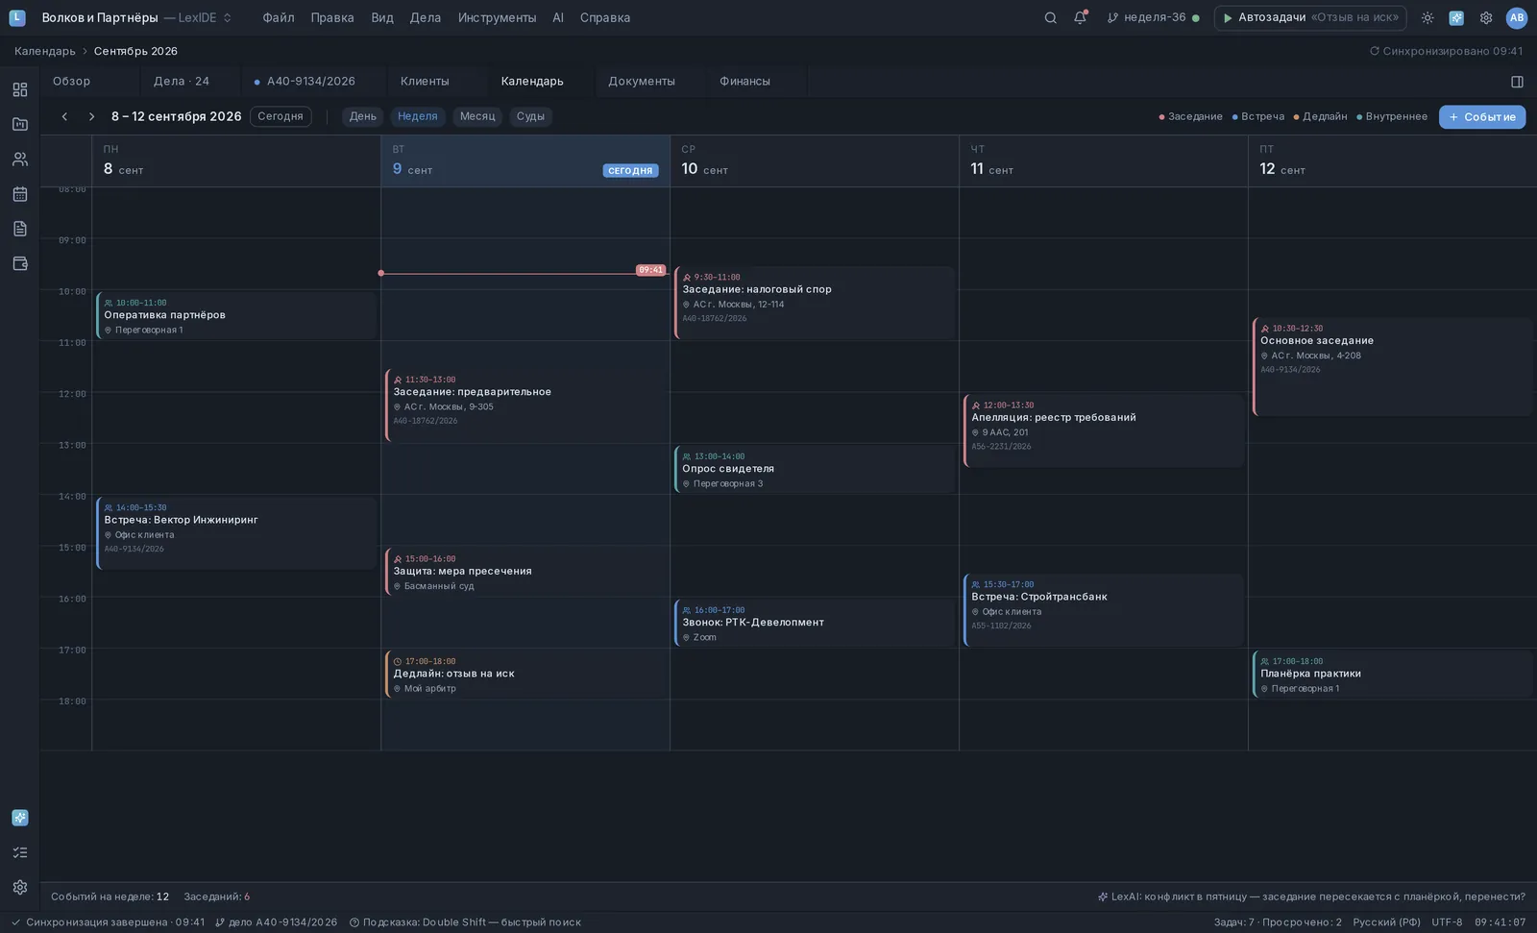Open search with magnifier icon

[x=1050, y=17]
